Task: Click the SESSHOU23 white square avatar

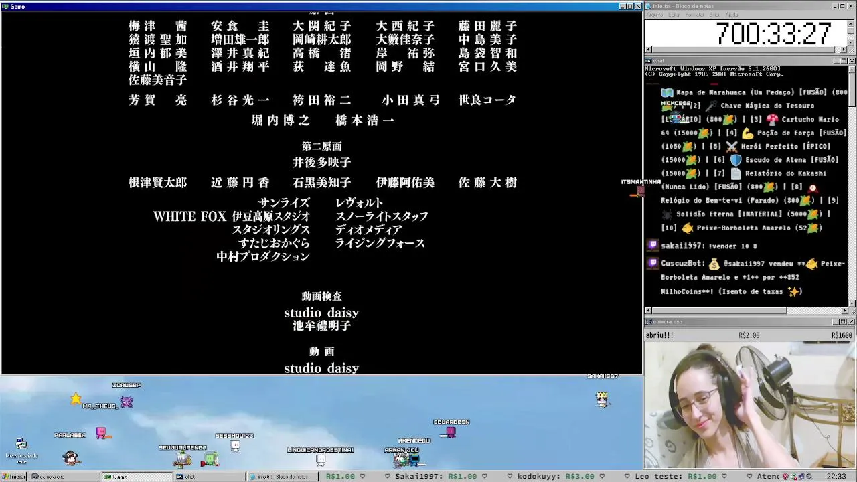Action: coord(235,446)
